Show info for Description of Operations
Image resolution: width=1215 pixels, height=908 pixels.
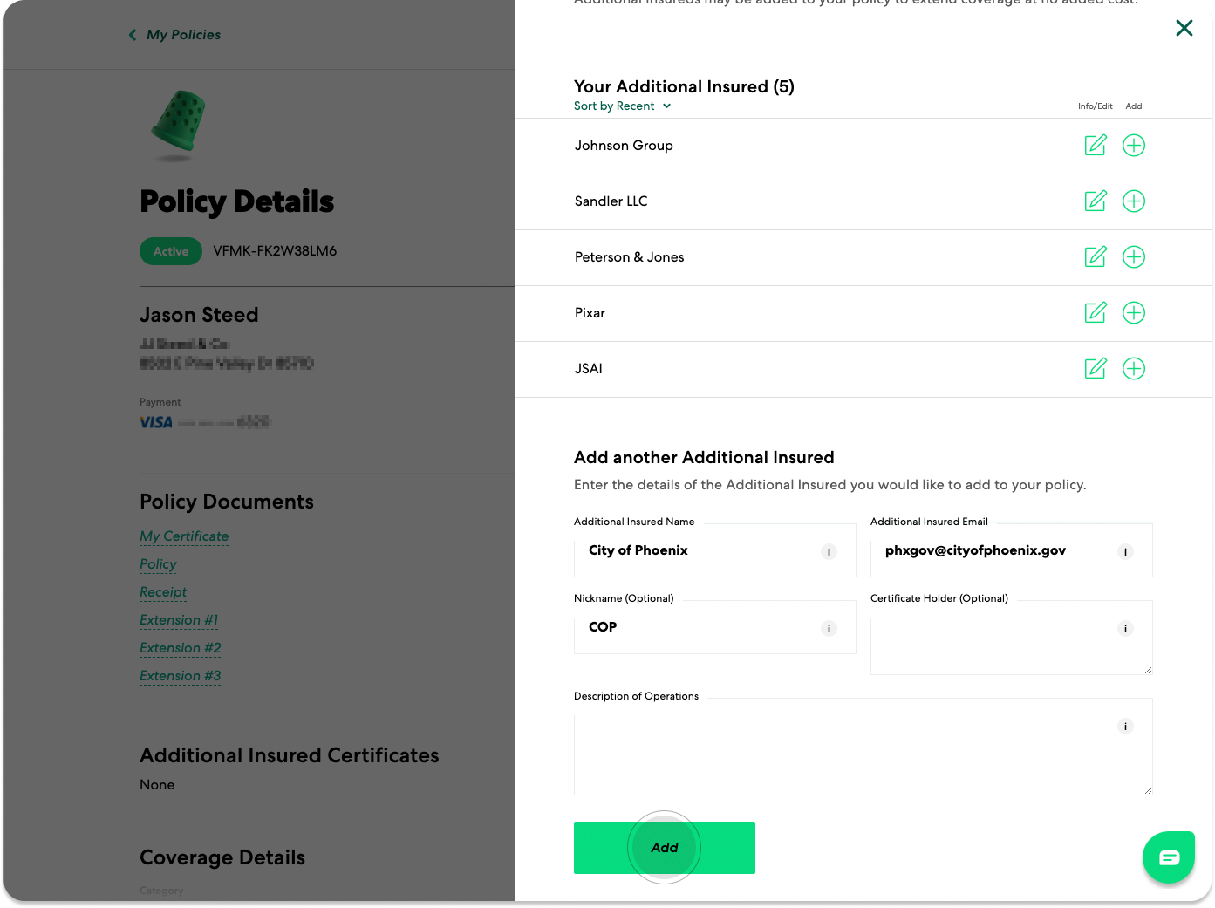1125,726
